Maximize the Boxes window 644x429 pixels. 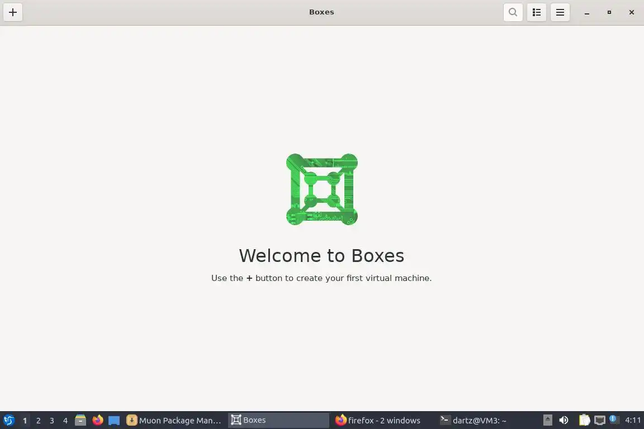click(x=609, y=12)
